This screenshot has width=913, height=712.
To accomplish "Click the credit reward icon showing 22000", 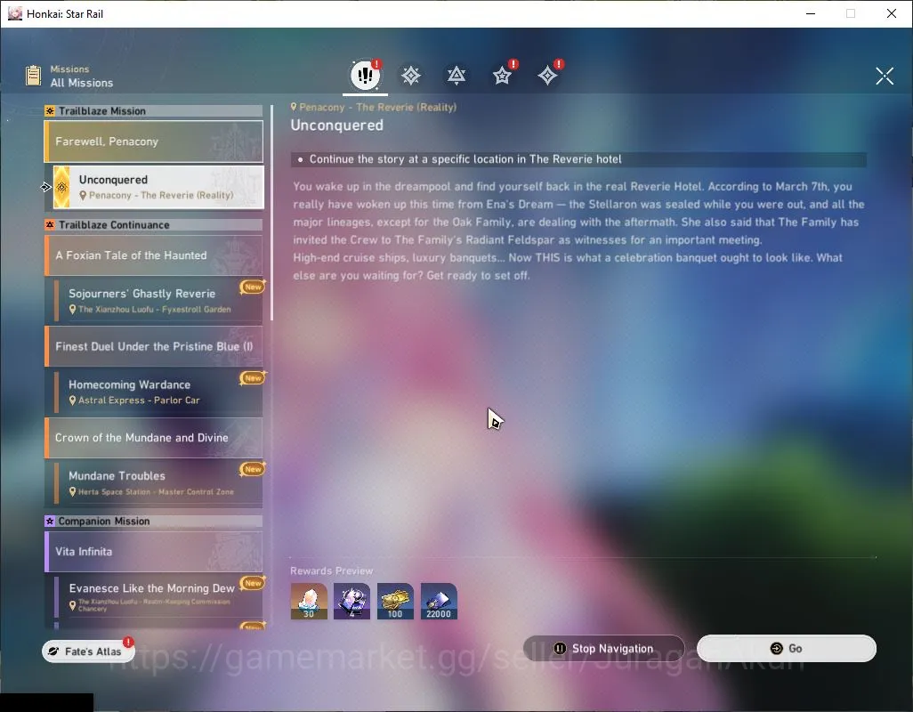I will click(439, 601).
